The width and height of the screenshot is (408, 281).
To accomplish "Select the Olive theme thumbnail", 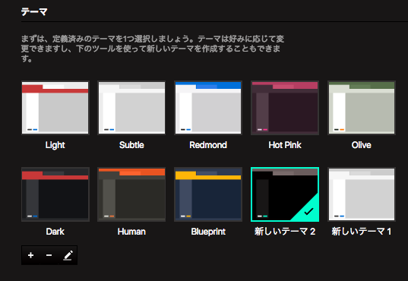I will [362, 108].
